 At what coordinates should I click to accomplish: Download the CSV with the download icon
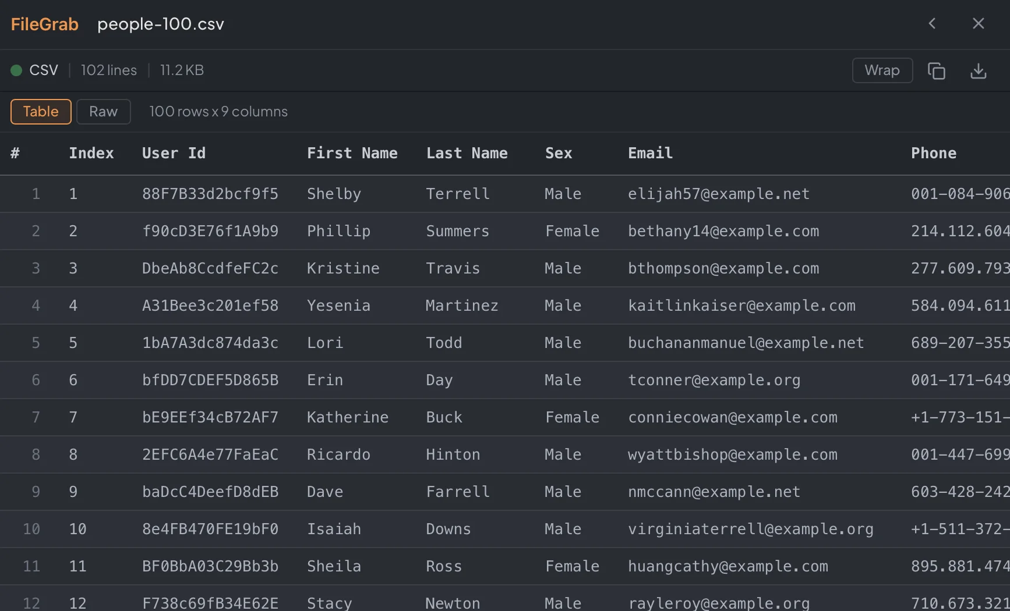979,70
